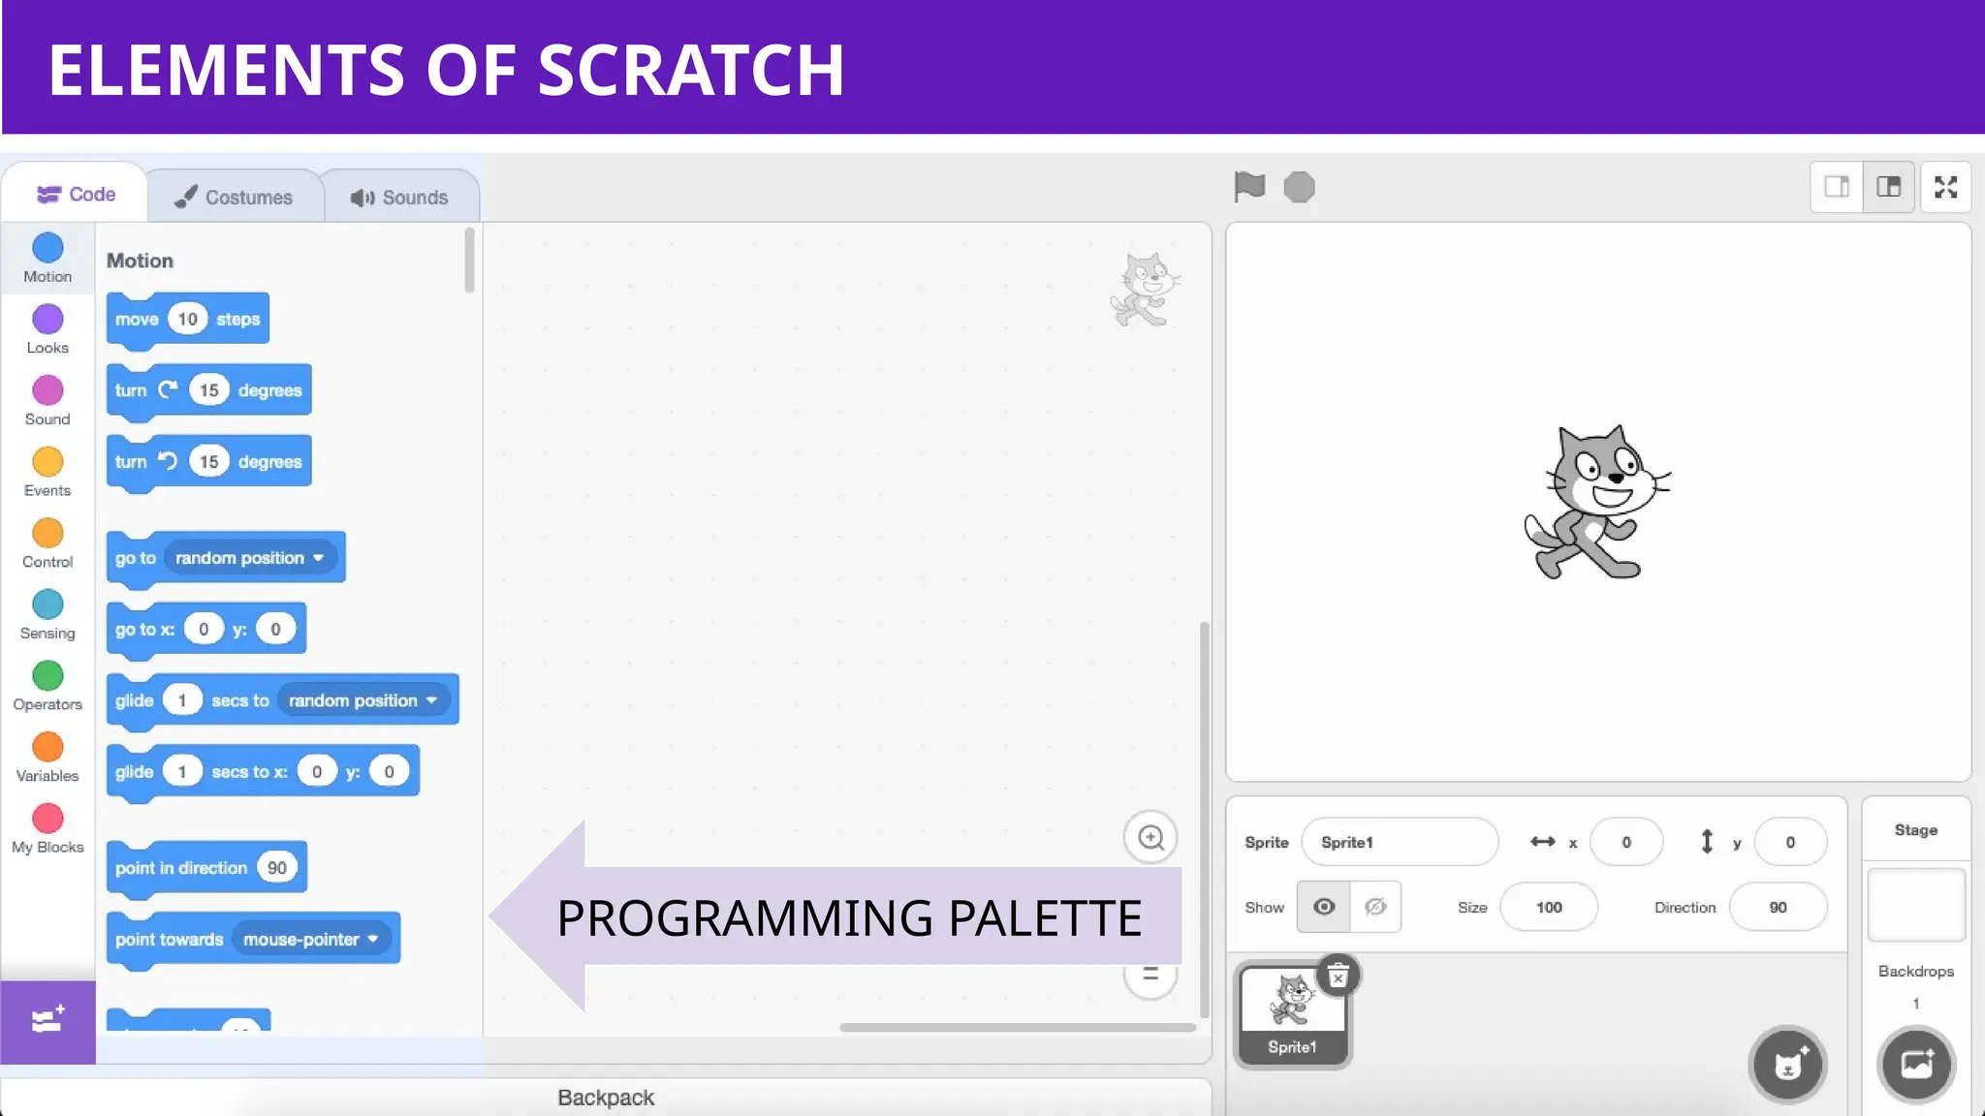Click the Size field showing 100
The height and width of the screenshot is (1116, 1985).
point(1549,907)
